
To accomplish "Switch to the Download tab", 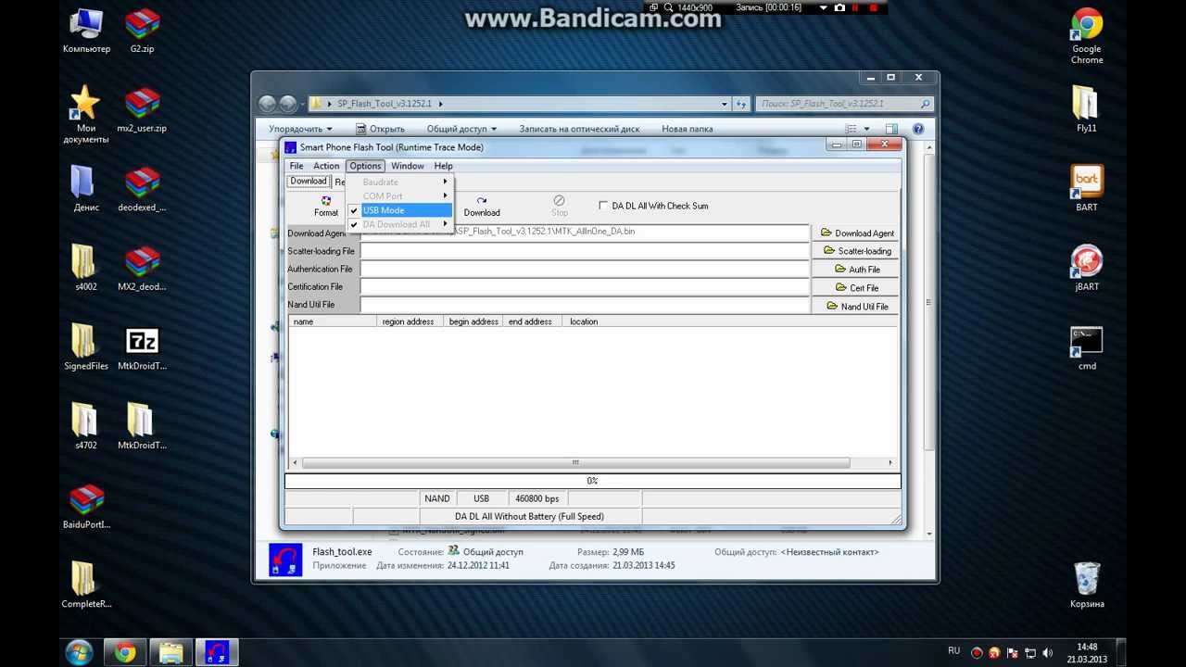I will tap(309, 182).
